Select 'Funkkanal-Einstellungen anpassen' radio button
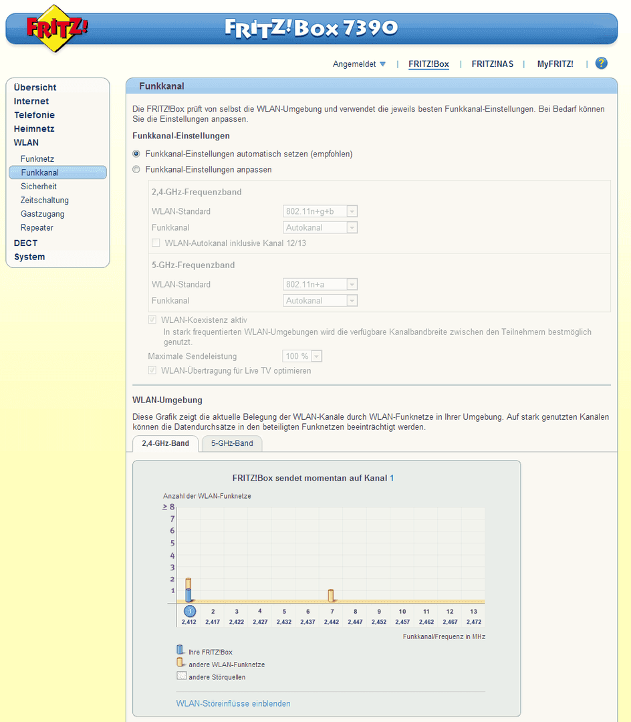631x722 pixels. click(136, 169)
